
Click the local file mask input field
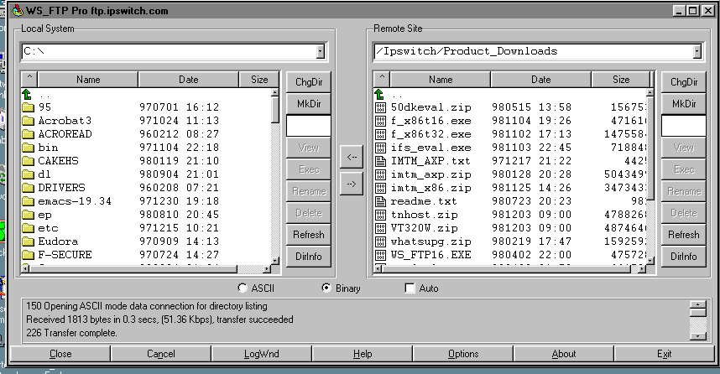click(309, 126)
